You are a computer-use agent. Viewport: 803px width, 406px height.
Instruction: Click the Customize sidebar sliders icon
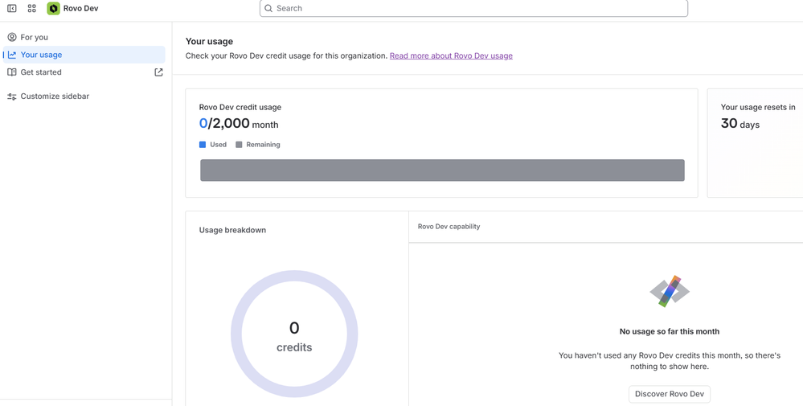coord(12,96)
